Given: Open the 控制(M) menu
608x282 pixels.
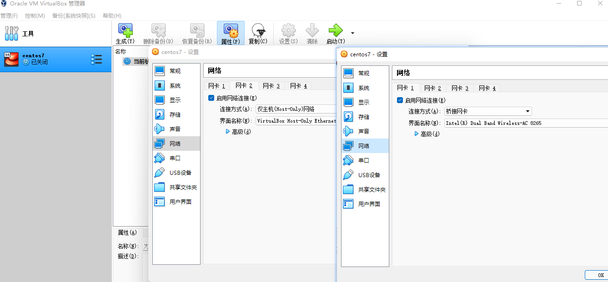Looking at the screenshot, I should pos(35,16).
